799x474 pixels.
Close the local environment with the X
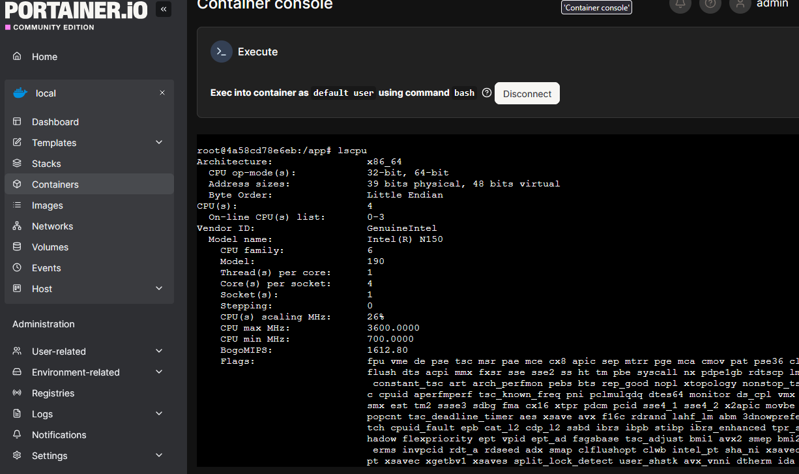[x=162, y=93]
